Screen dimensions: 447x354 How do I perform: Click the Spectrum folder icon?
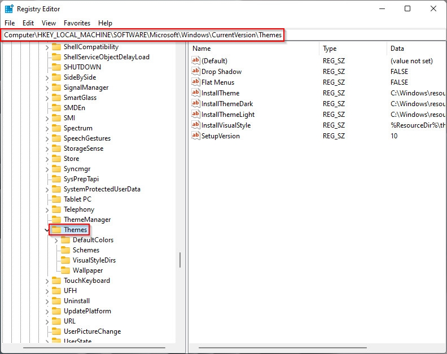click(56, 128)
